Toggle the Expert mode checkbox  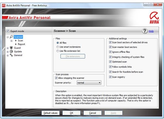coord(8,31)
